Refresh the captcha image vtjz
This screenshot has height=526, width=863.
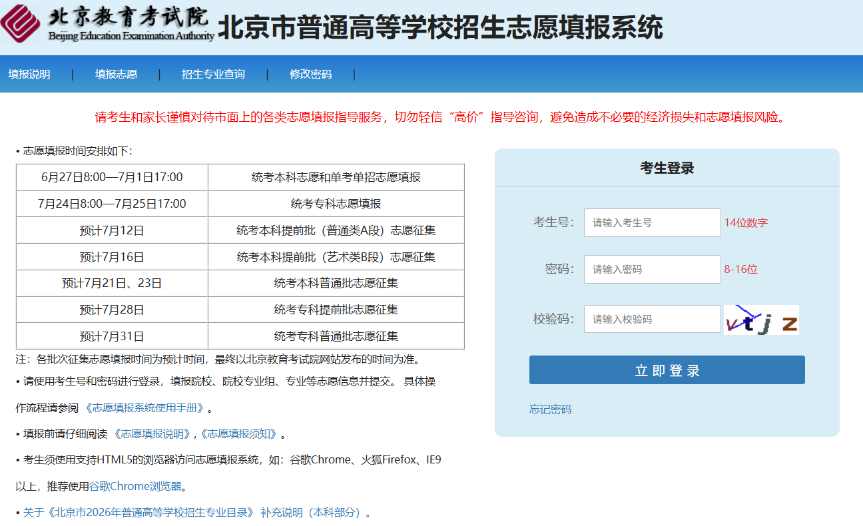point(761,320)
